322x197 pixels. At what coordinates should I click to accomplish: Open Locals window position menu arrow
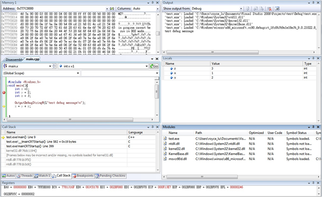tap(309, 58)
